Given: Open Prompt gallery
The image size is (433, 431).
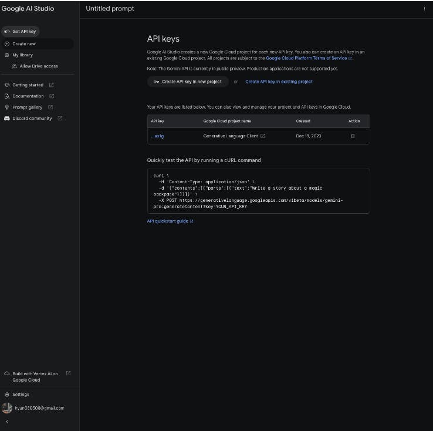Looking at the screenshot, I should (27, 107).
